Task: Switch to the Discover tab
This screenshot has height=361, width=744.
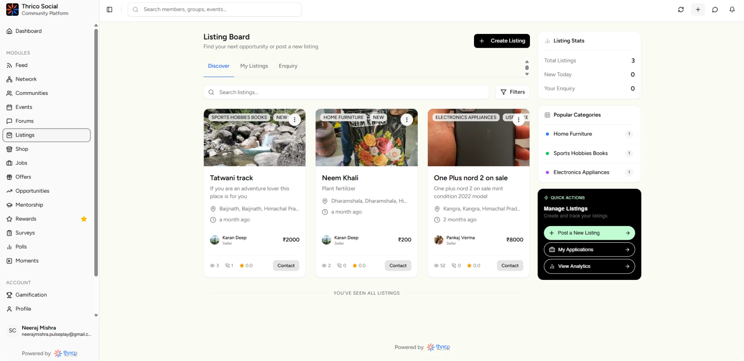Action: point(218,66)
